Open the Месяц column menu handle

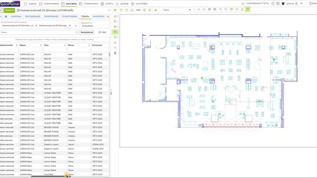pos(89,45)
